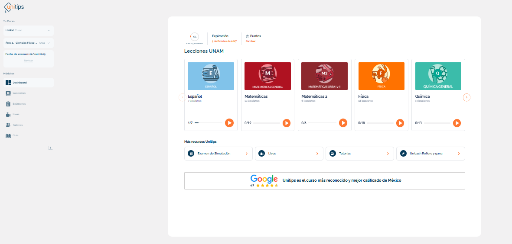Click the Español card title
The image size is (512, 244).
click(x=195, y=96)
